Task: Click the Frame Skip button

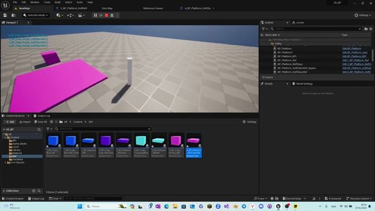Action: click(x=101, y=15)
